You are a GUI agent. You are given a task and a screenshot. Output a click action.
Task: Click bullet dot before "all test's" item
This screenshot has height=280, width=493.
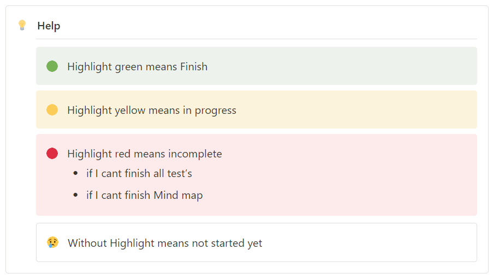point(75,174)
